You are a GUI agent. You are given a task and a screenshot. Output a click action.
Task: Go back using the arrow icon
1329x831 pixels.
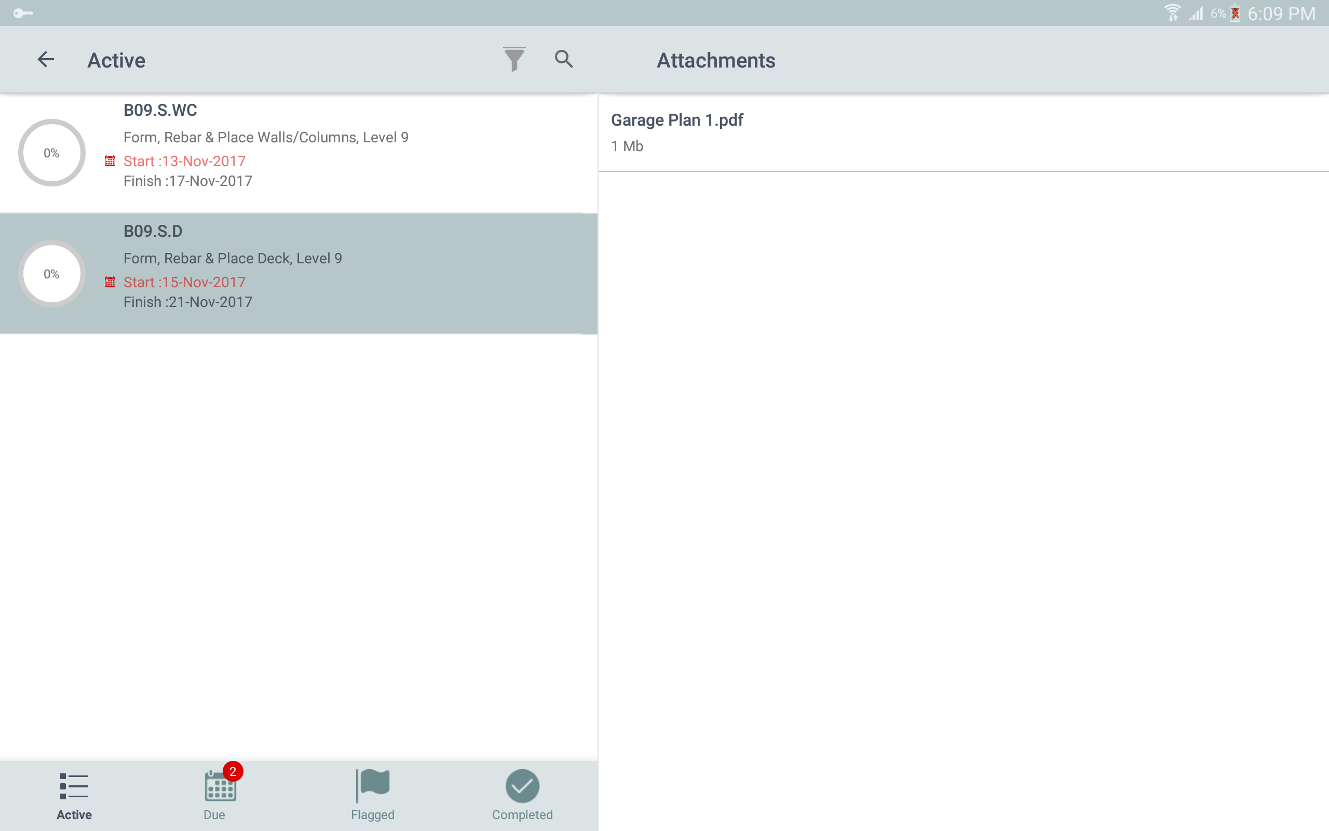tap(46, 59)
